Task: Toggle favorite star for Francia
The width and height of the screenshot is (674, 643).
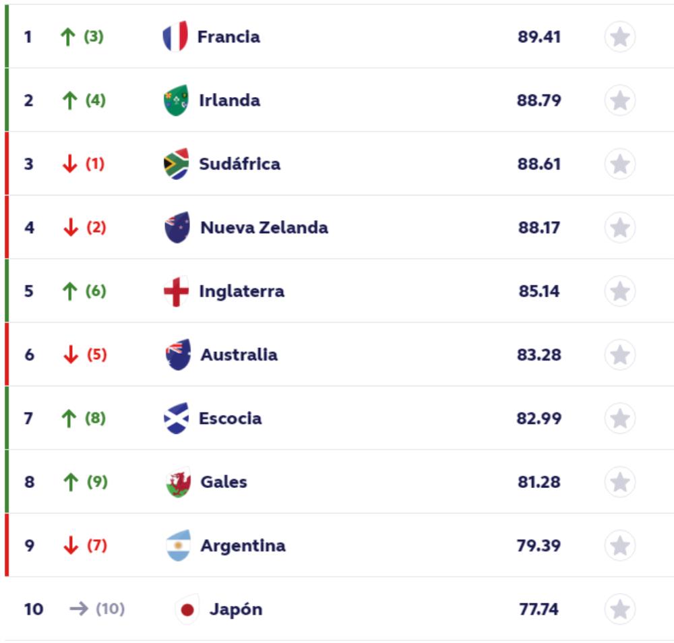Action: coord(619,37)
